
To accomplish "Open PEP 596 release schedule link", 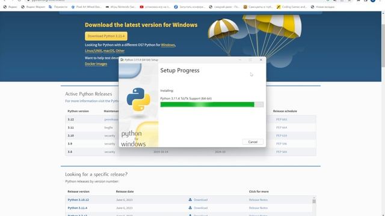I will (282, 143).
